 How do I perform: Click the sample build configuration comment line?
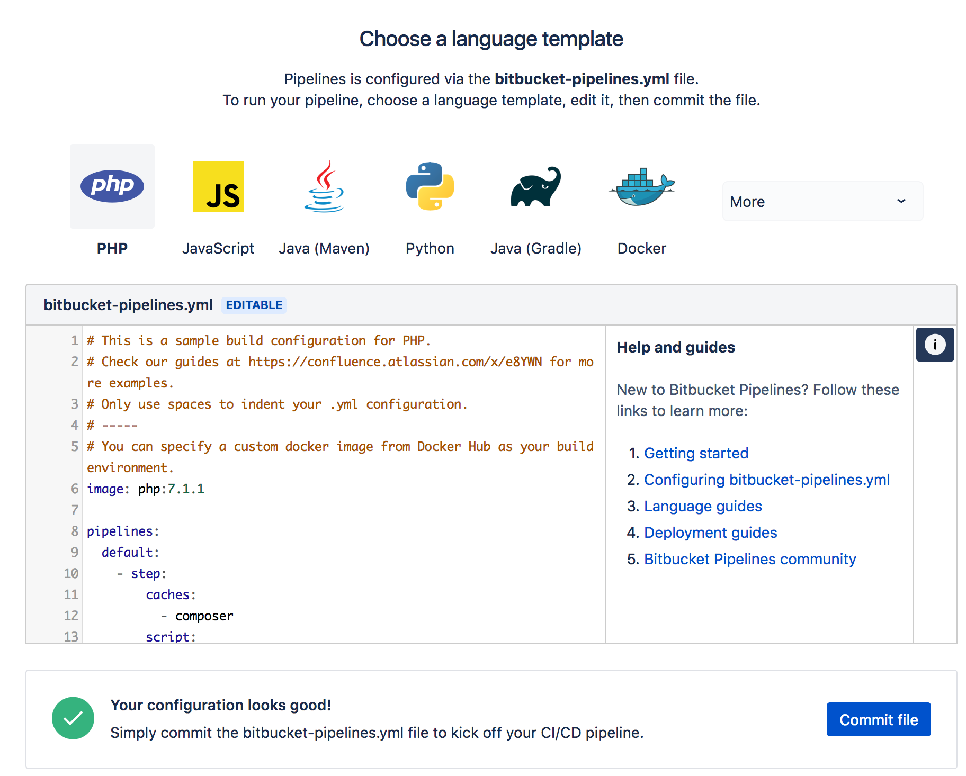pos(259,340)
